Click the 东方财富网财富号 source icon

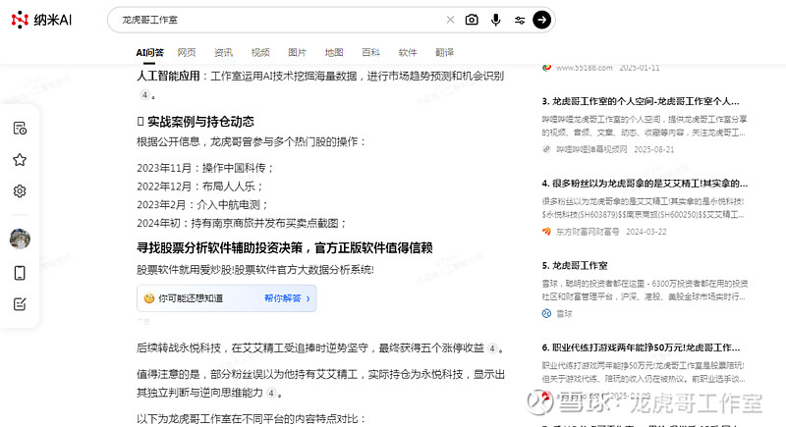coord(546,232)
